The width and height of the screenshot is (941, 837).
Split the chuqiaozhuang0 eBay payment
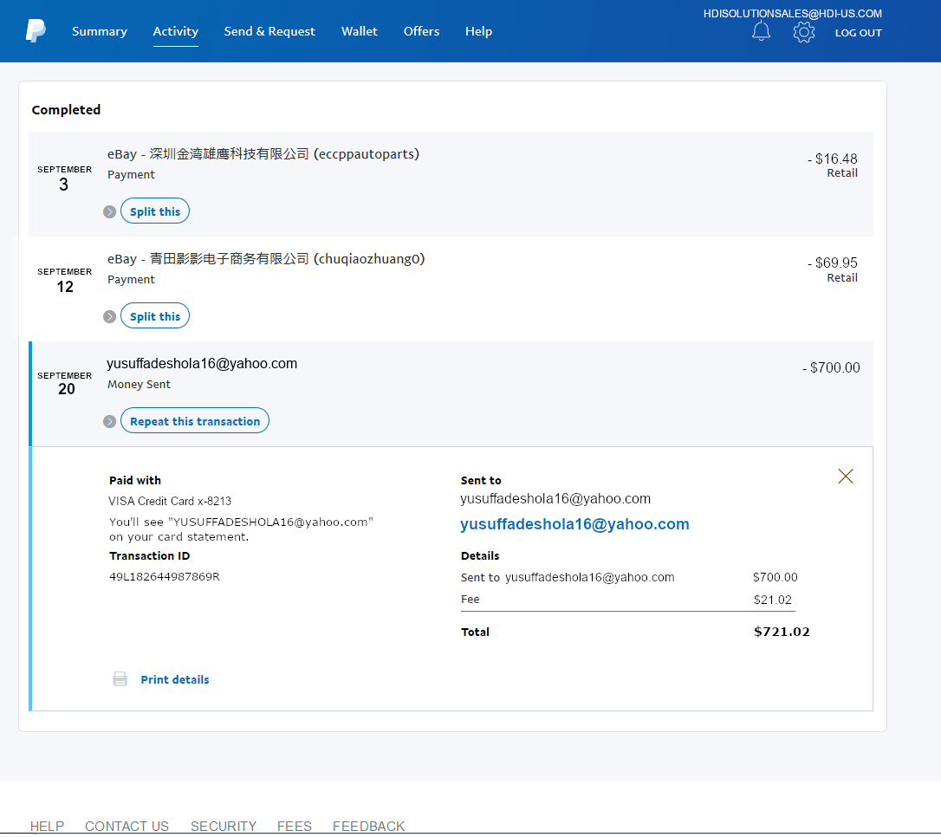coord(155,316)
